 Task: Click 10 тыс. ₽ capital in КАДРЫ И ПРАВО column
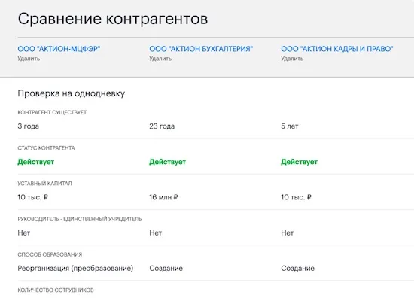(297, 197)
